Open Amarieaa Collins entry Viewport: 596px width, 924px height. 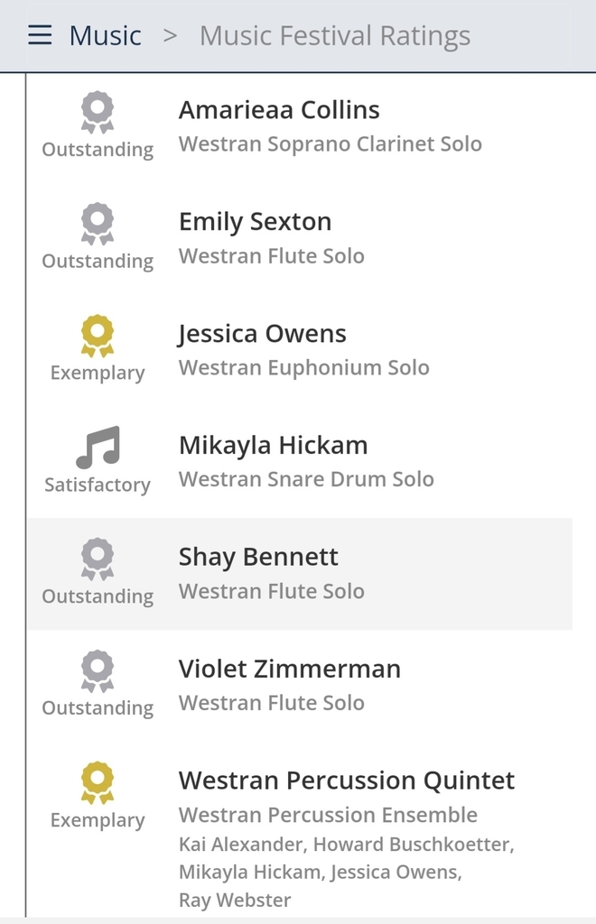pos(300,126)
